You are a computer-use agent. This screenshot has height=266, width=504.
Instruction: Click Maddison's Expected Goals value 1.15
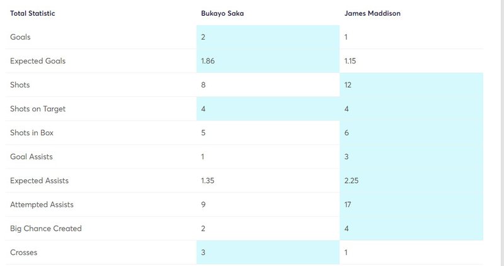tap(350, 61)
